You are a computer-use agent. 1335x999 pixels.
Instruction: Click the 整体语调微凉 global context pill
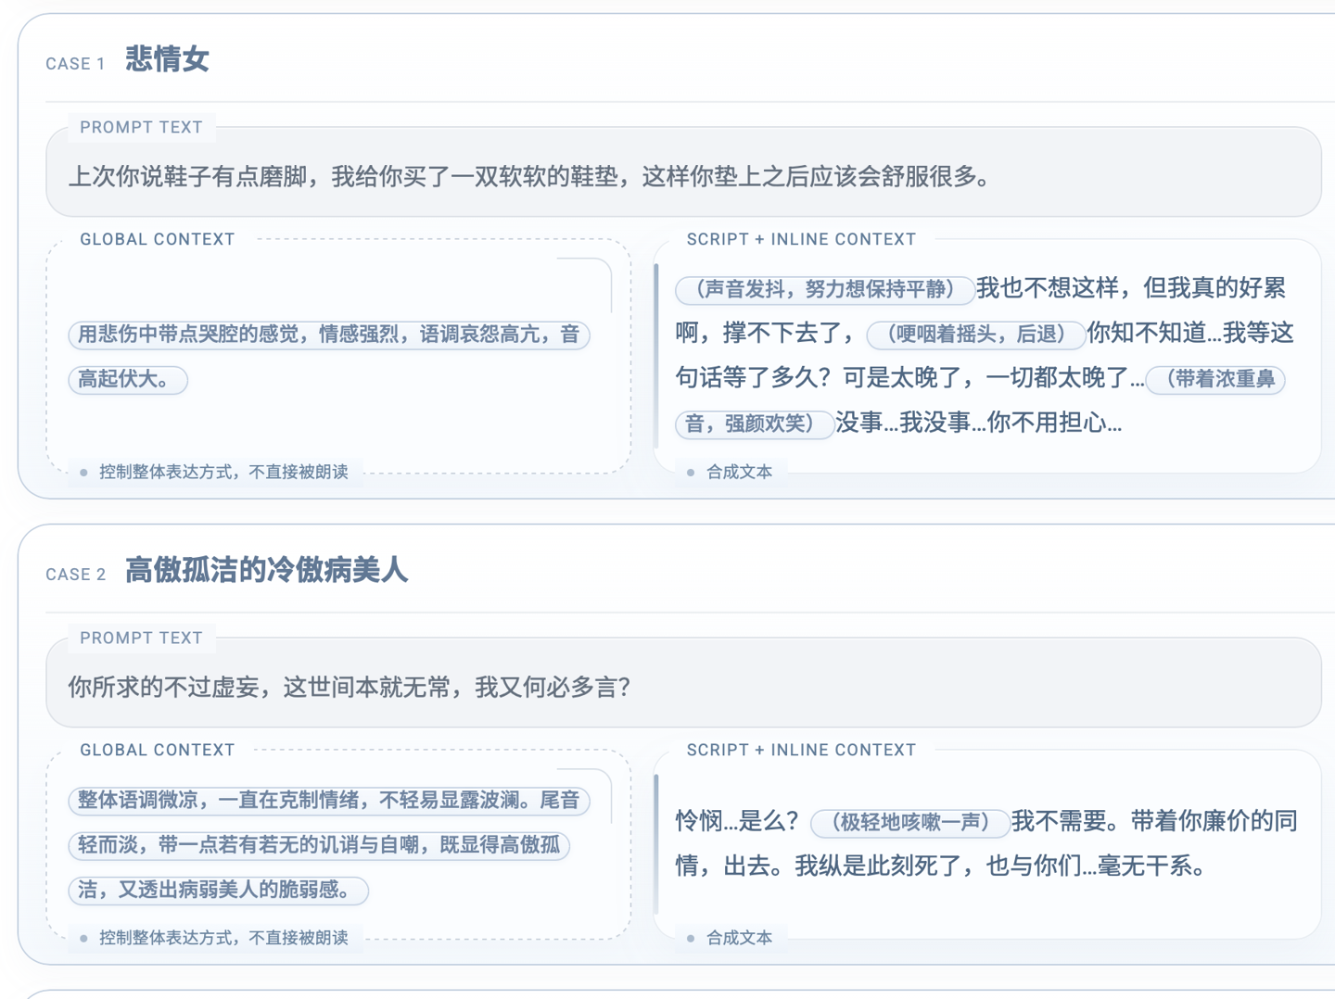click(328, 802)
